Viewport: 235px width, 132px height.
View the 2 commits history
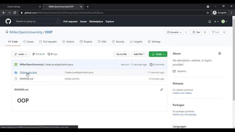tap(157, 65)
